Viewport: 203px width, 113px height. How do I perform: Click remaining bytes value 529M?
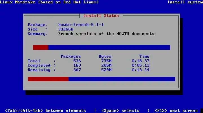(x=106, y=70)
